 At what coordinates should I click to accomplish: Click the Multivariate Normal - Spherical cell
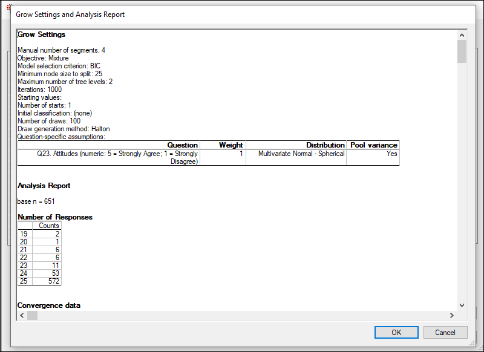pyautogui.click(x=296, y=154)
